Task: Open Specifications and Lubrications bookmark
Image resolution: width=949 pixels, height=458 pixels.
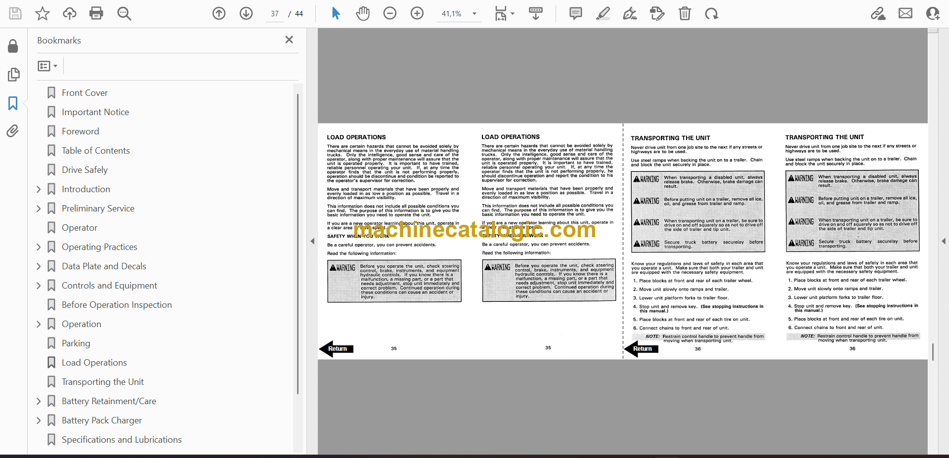Action: tap(122, 440)
